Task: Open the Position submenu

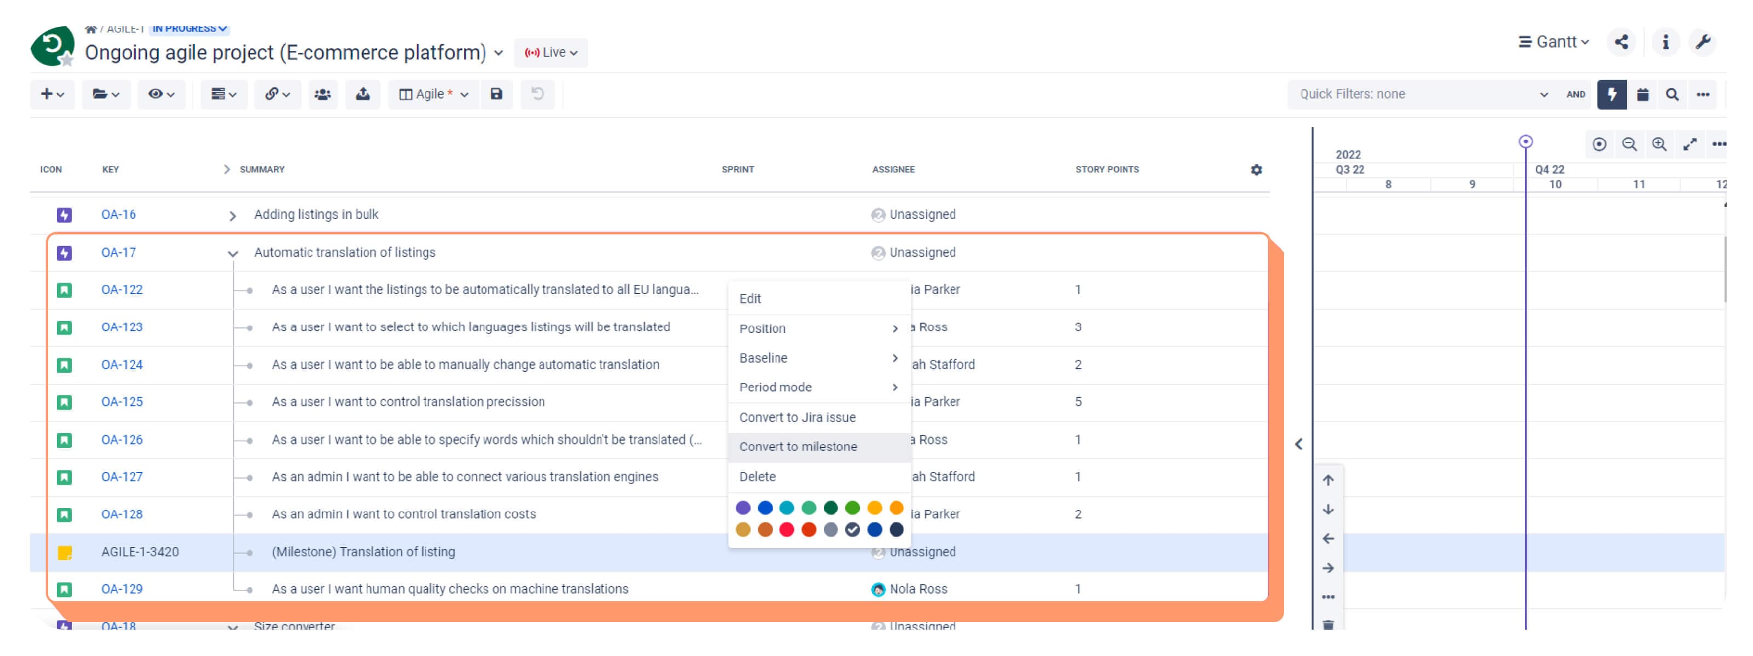Action: [x=820, y=329]
